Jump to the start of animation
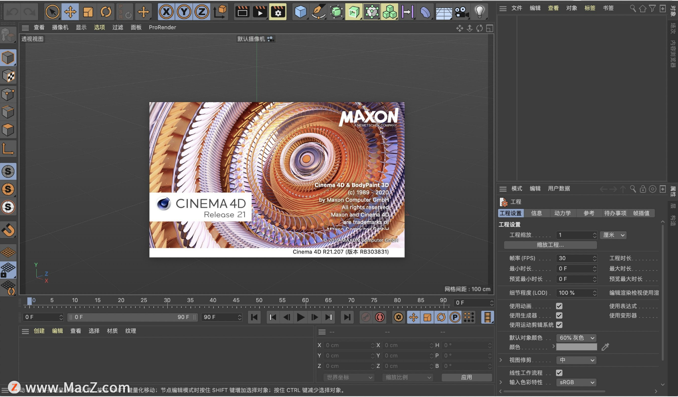The width and height of the screenshot is (678, 397). (254, 317)
